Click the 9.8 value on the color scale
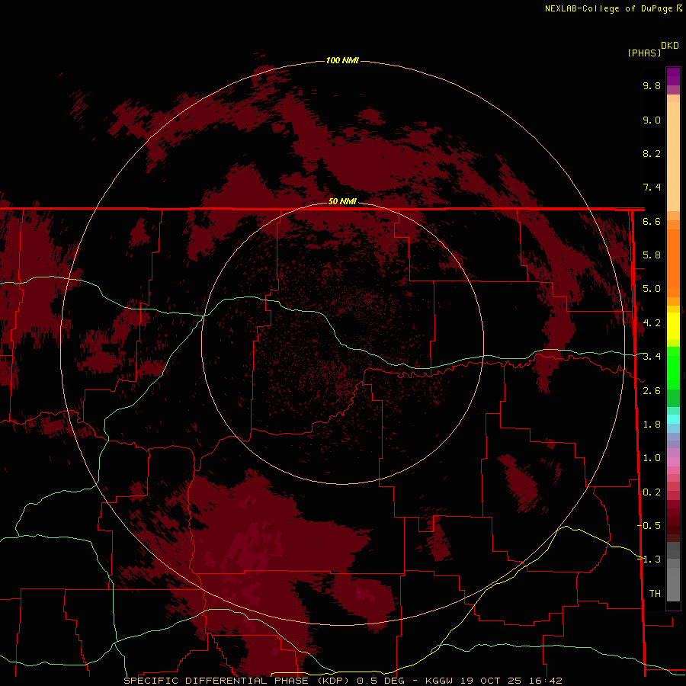686x686 pixels. tap(652, 85)
